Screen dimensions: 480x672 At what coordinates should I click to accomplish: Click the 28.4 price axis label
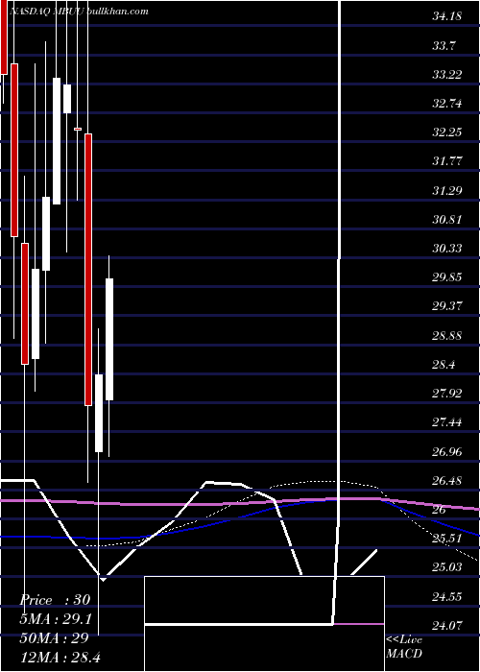pyautogui.click(x=444, y=365)
